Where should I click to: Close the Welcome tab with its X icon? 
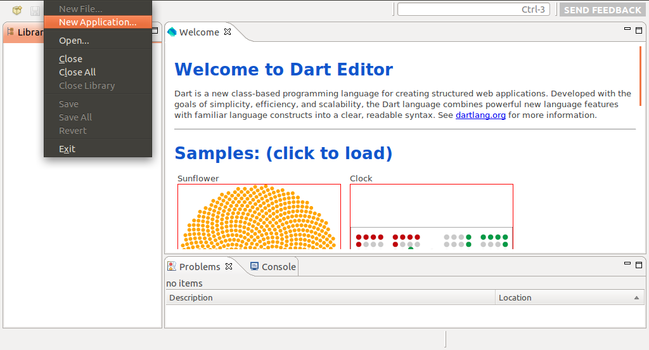228,32
